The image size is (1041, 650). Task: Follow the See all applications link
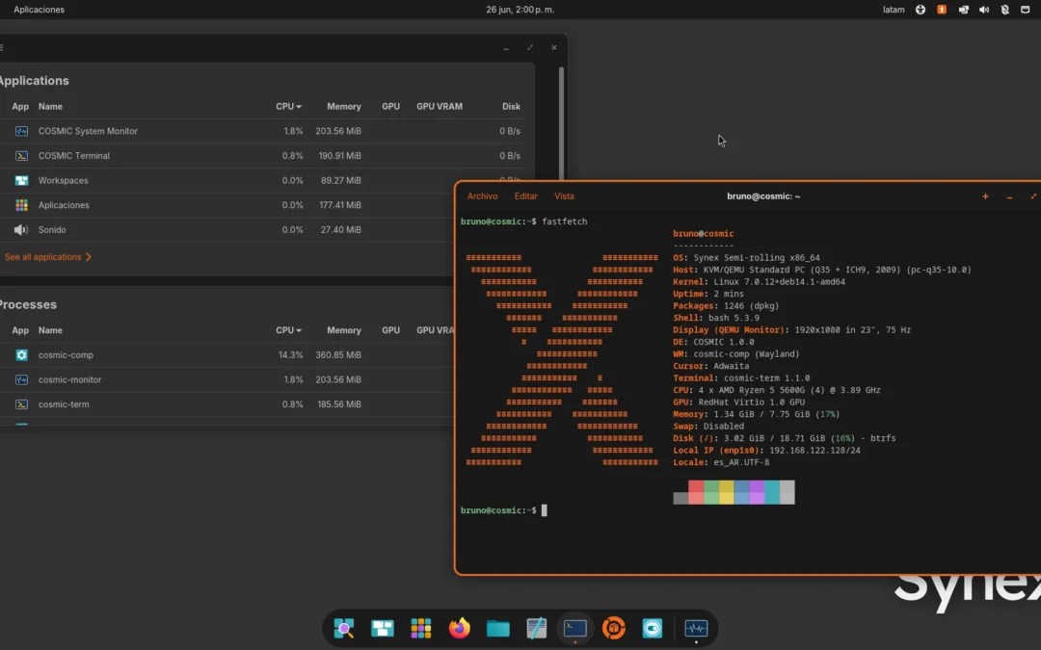[48, 257]
